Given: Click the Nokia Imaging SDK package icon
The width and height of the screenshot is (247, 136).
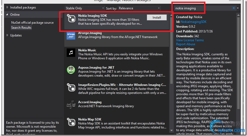Looking at the screenshot, I should click(x=71, y=18).
